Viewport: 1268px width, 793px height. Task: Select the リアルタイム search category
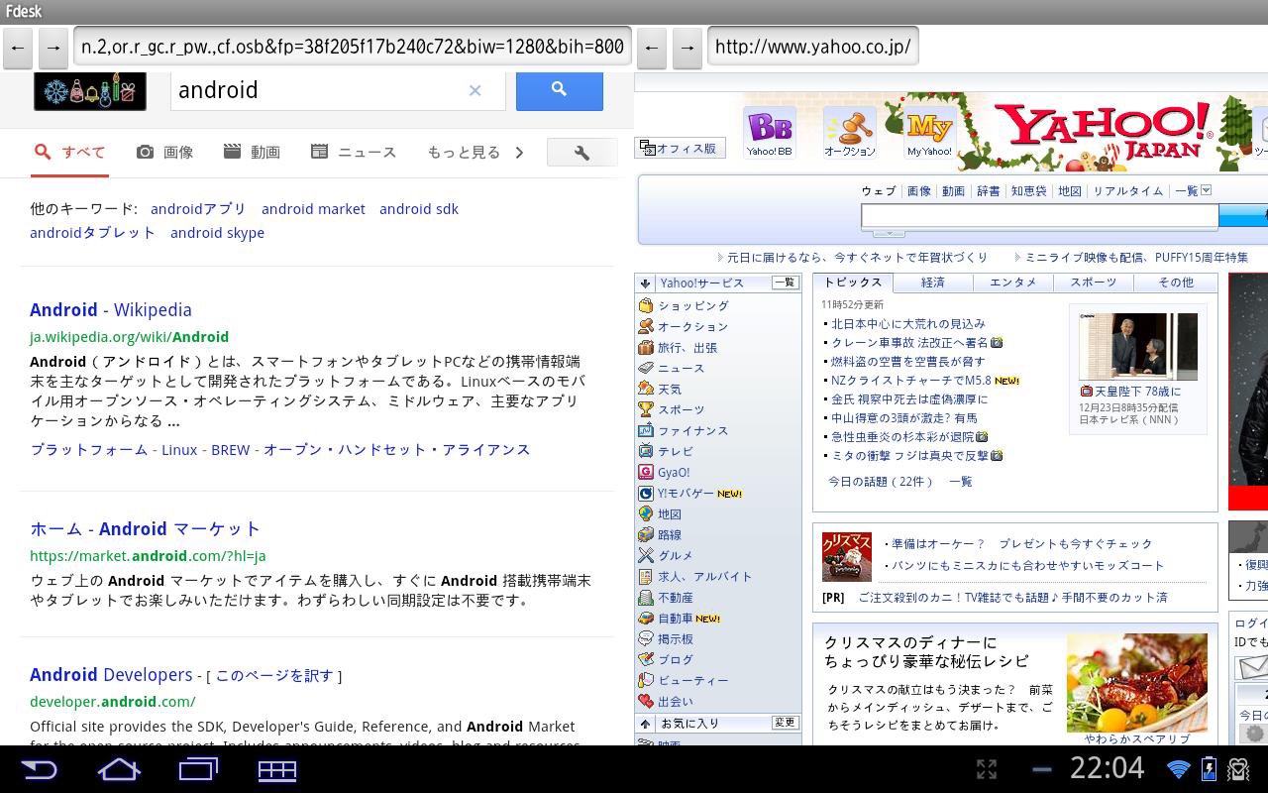1128,191
